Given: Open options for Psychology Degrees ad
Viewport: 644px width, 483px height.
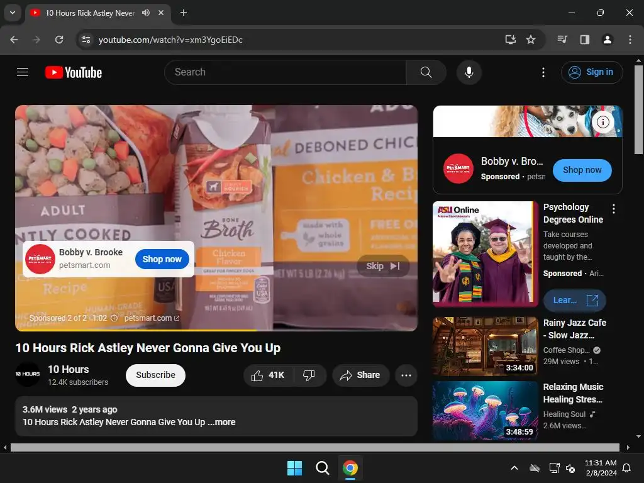Looking at the screenshot, I should tap(614, 209).
